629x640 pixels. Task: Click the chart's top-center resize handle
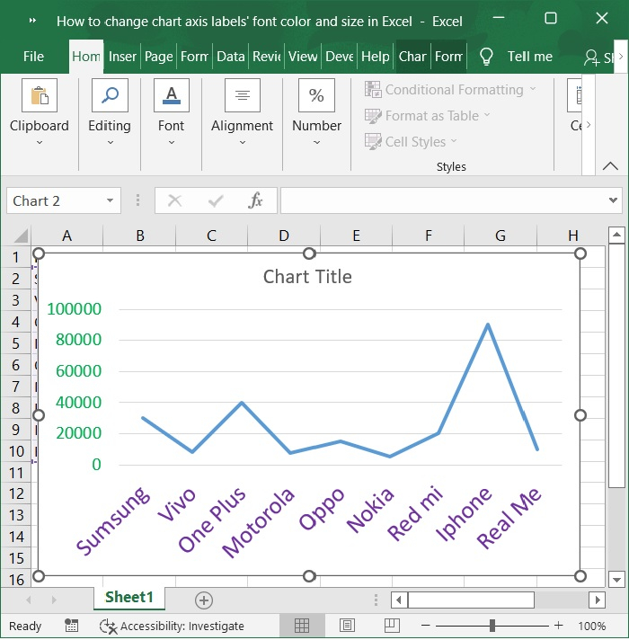click(309, 253)
